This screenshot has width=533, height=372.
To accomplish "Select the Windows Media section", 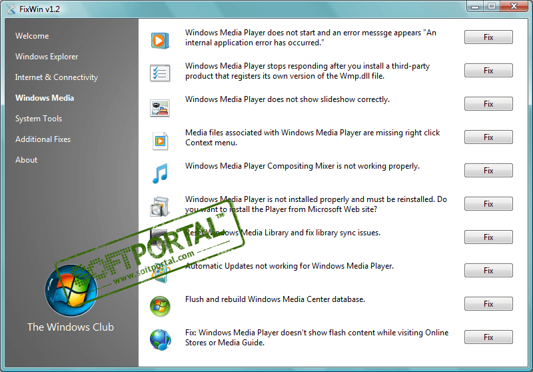I will (x=45, y=98).
